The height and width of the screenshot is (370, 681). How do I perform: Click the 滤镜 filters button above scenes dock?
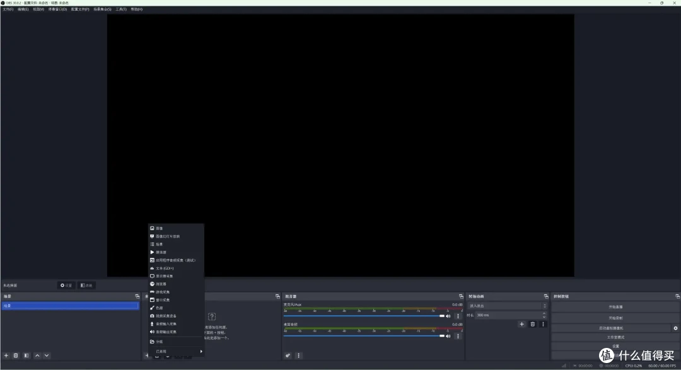pos(86,286)
